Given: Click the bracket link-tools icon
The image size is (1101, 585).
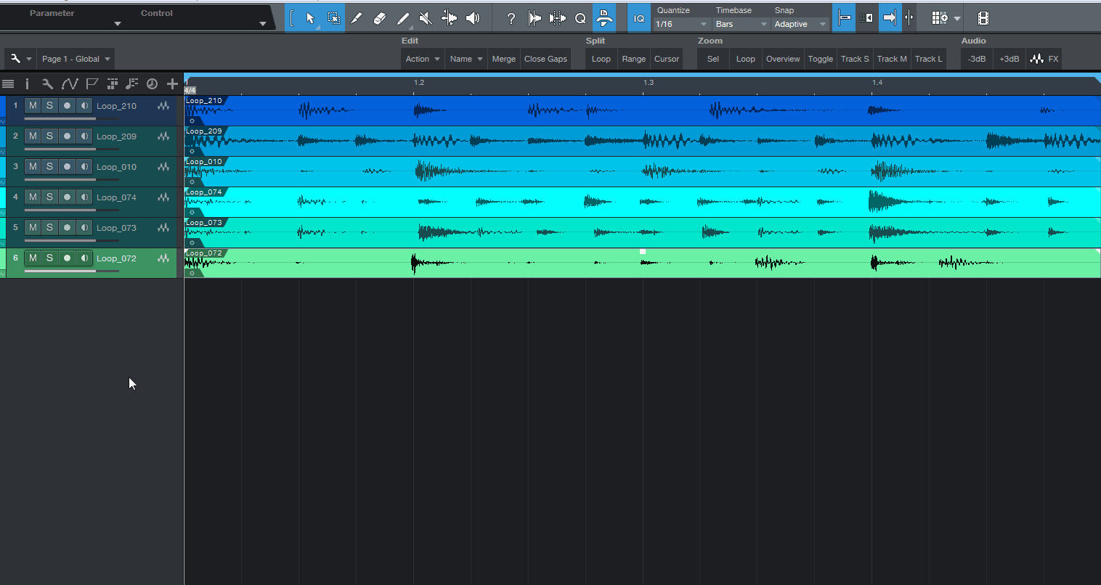Looking at the screenshot, I should point(292,18).
